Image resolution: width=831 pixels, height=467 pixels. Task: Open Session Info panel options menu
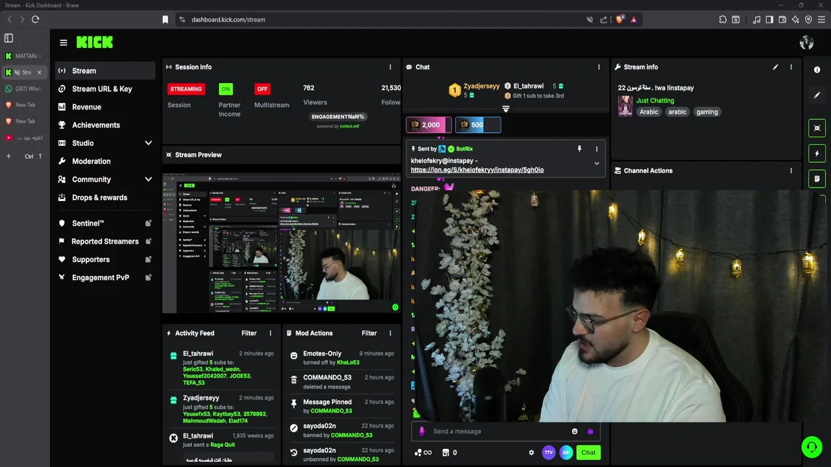click(390, 67)
